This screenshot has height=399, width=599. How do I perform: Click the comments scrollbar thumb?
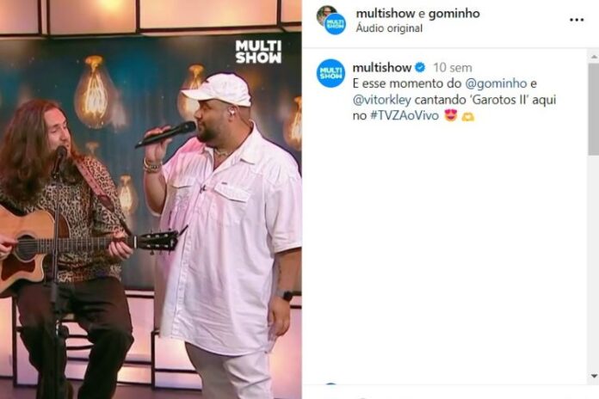pyautogui.click(x=594, y=109)
